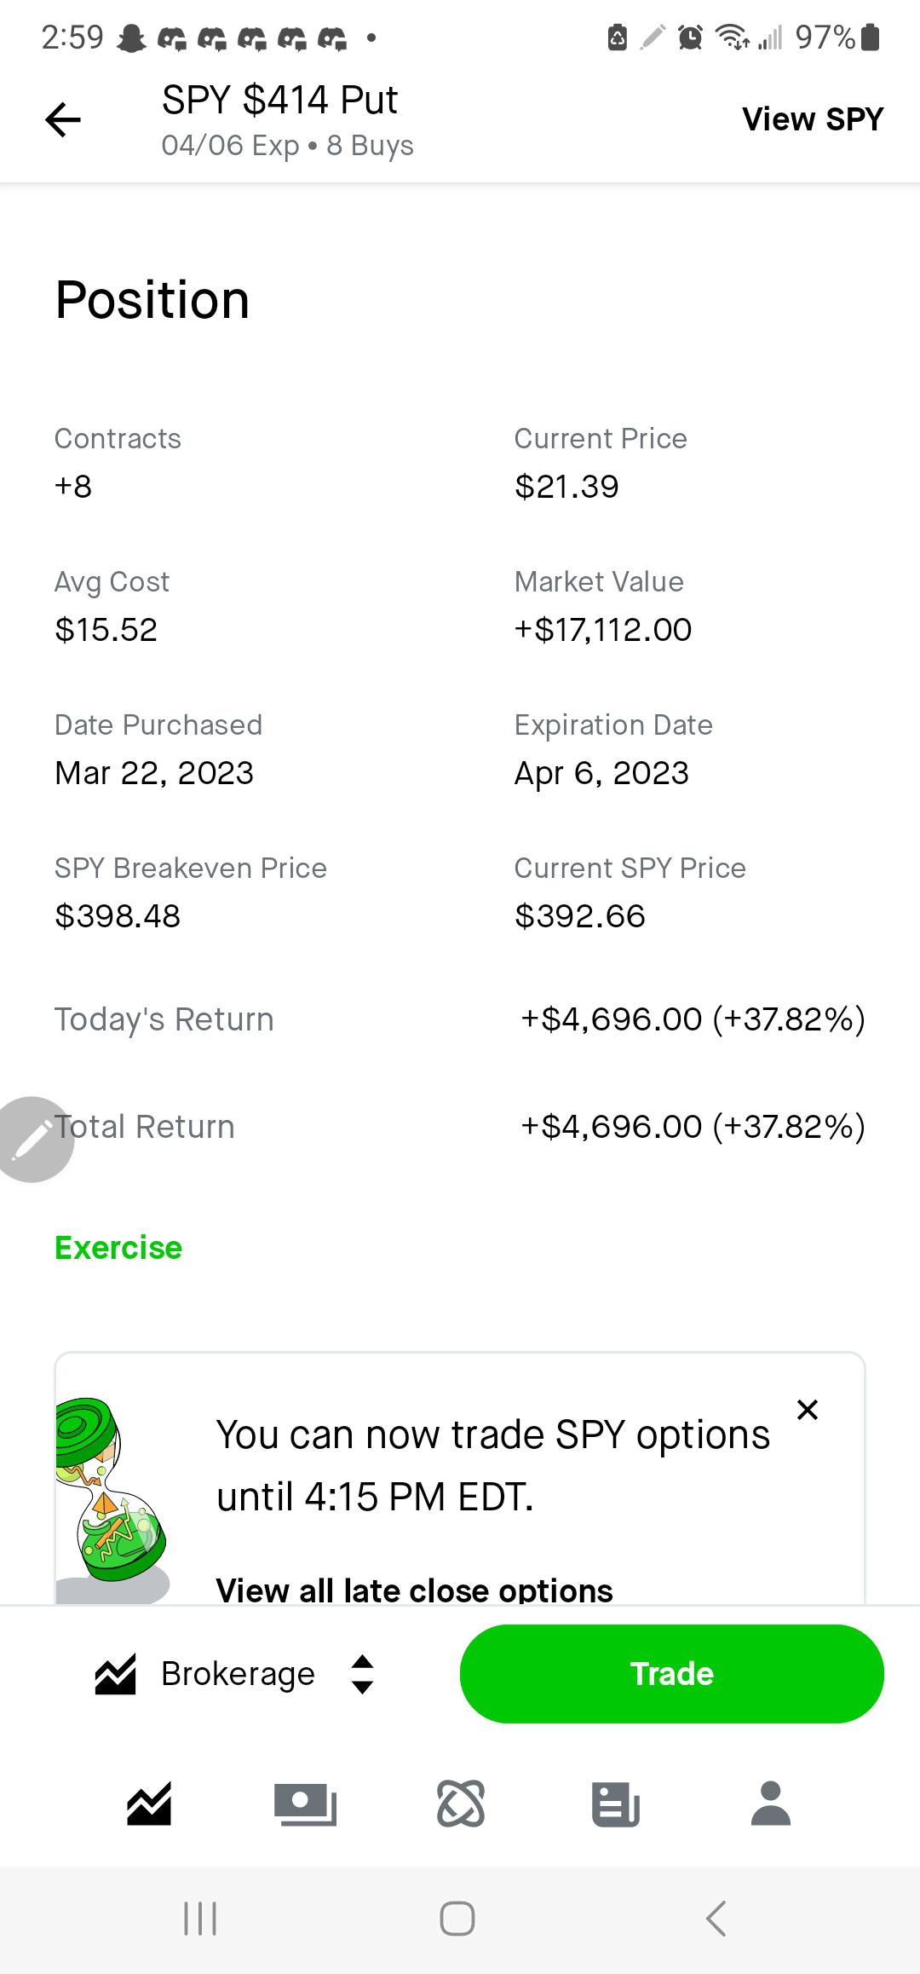The height and width of the screenshot is (1974, 920).
Task: Tap the Exercise link
Action: click(x=118, y=1248)
